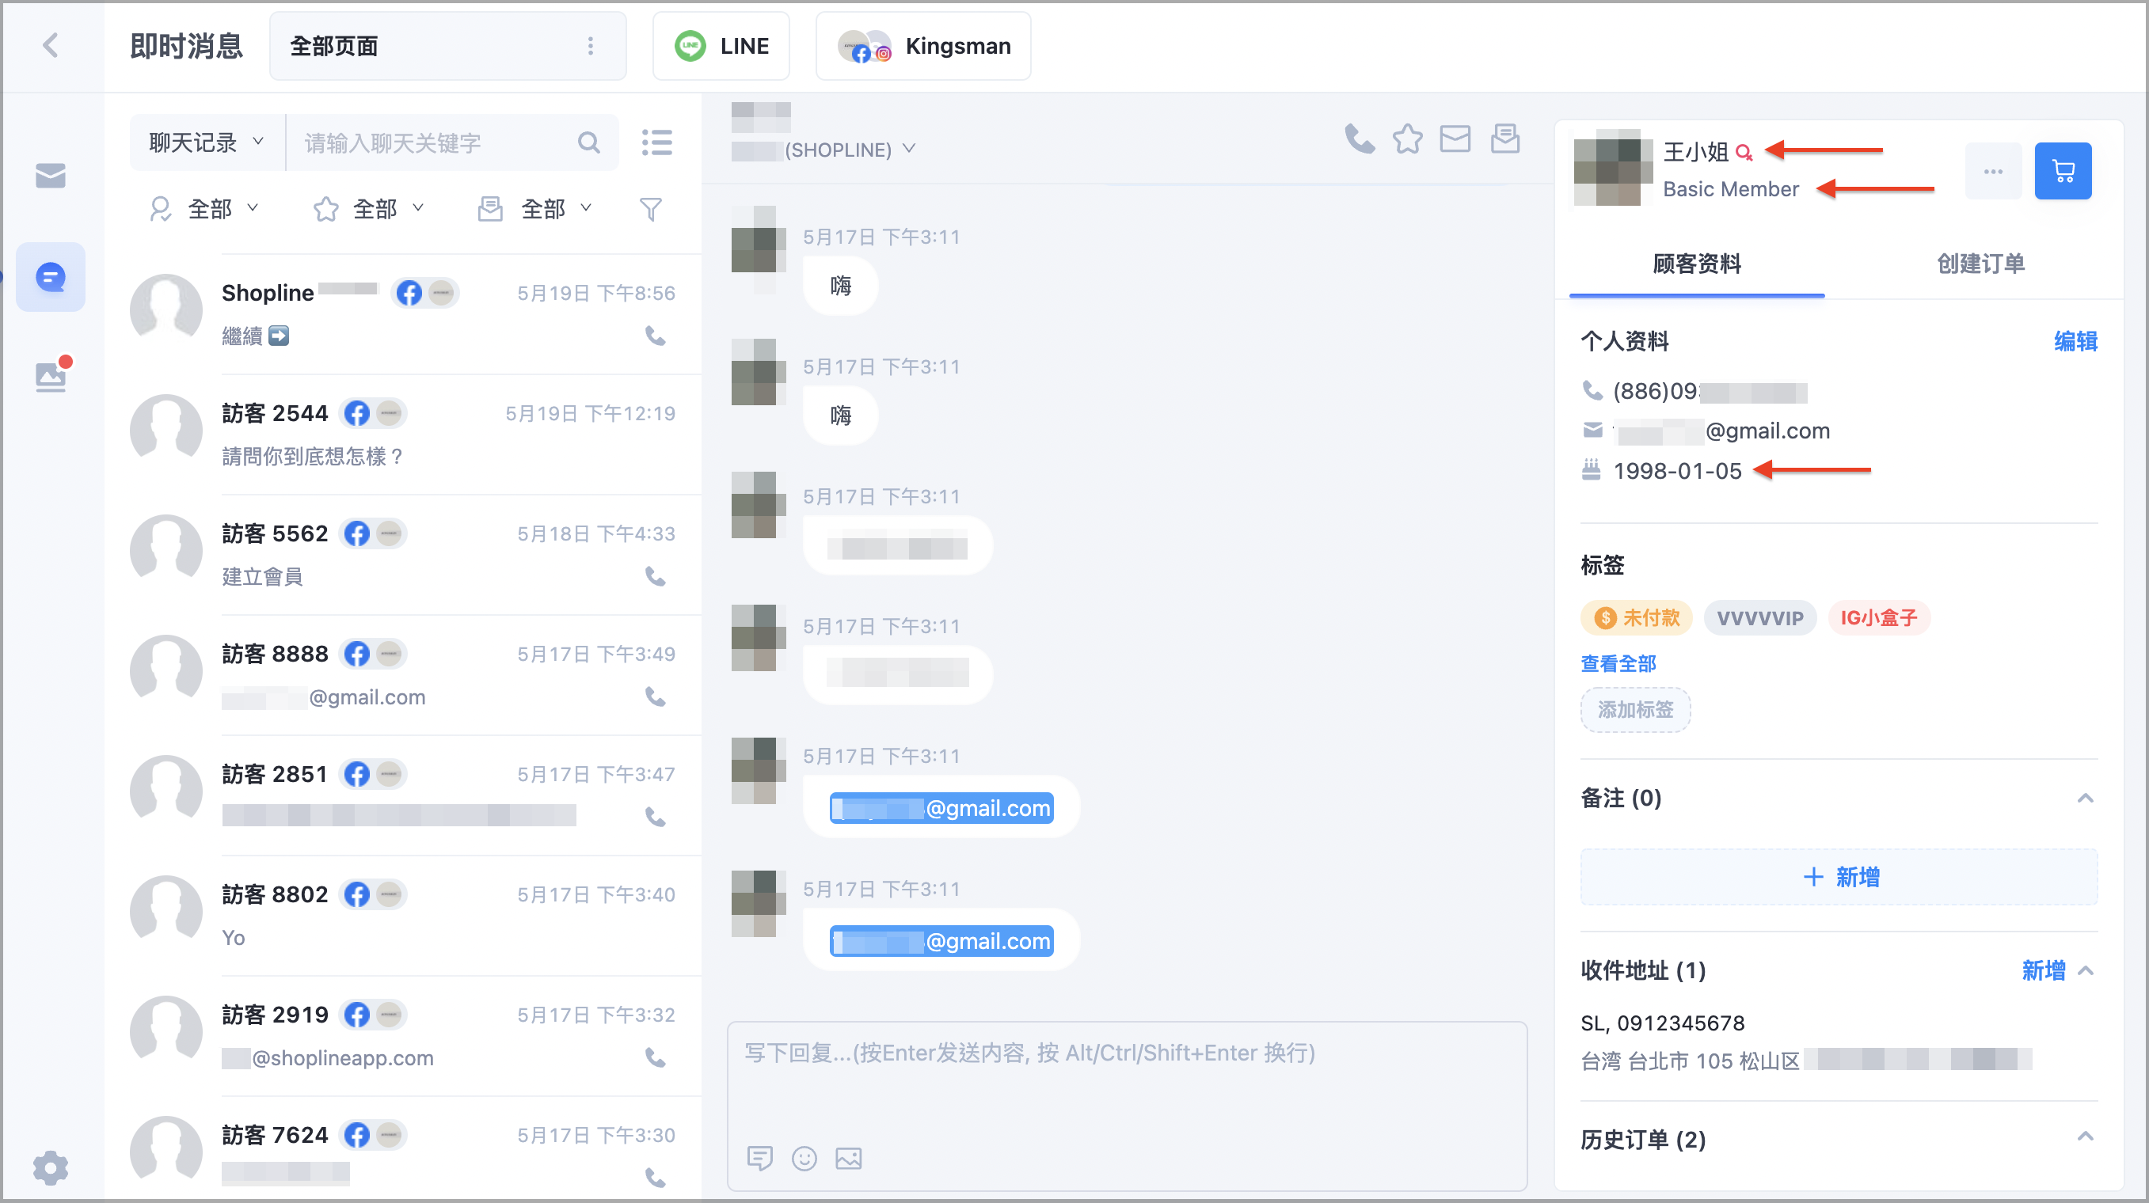This screenshot has width=2149, height=1203.
Task: Switch to the LINE channel tab
Action: (x=721, y=46)
